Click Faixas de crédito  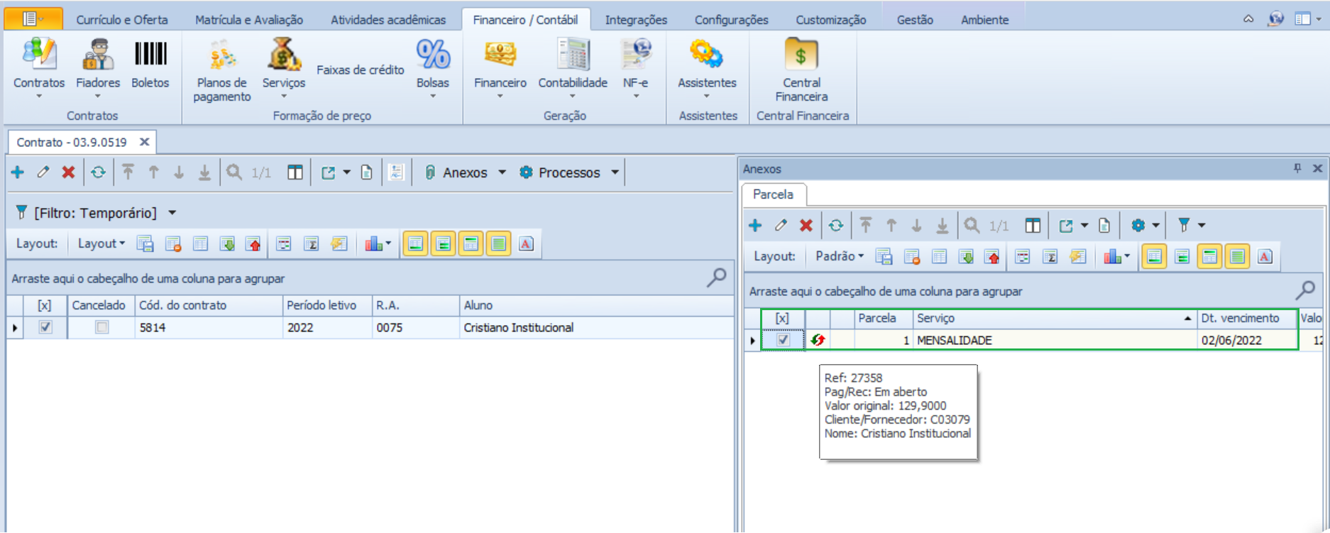tap(361, 70)
